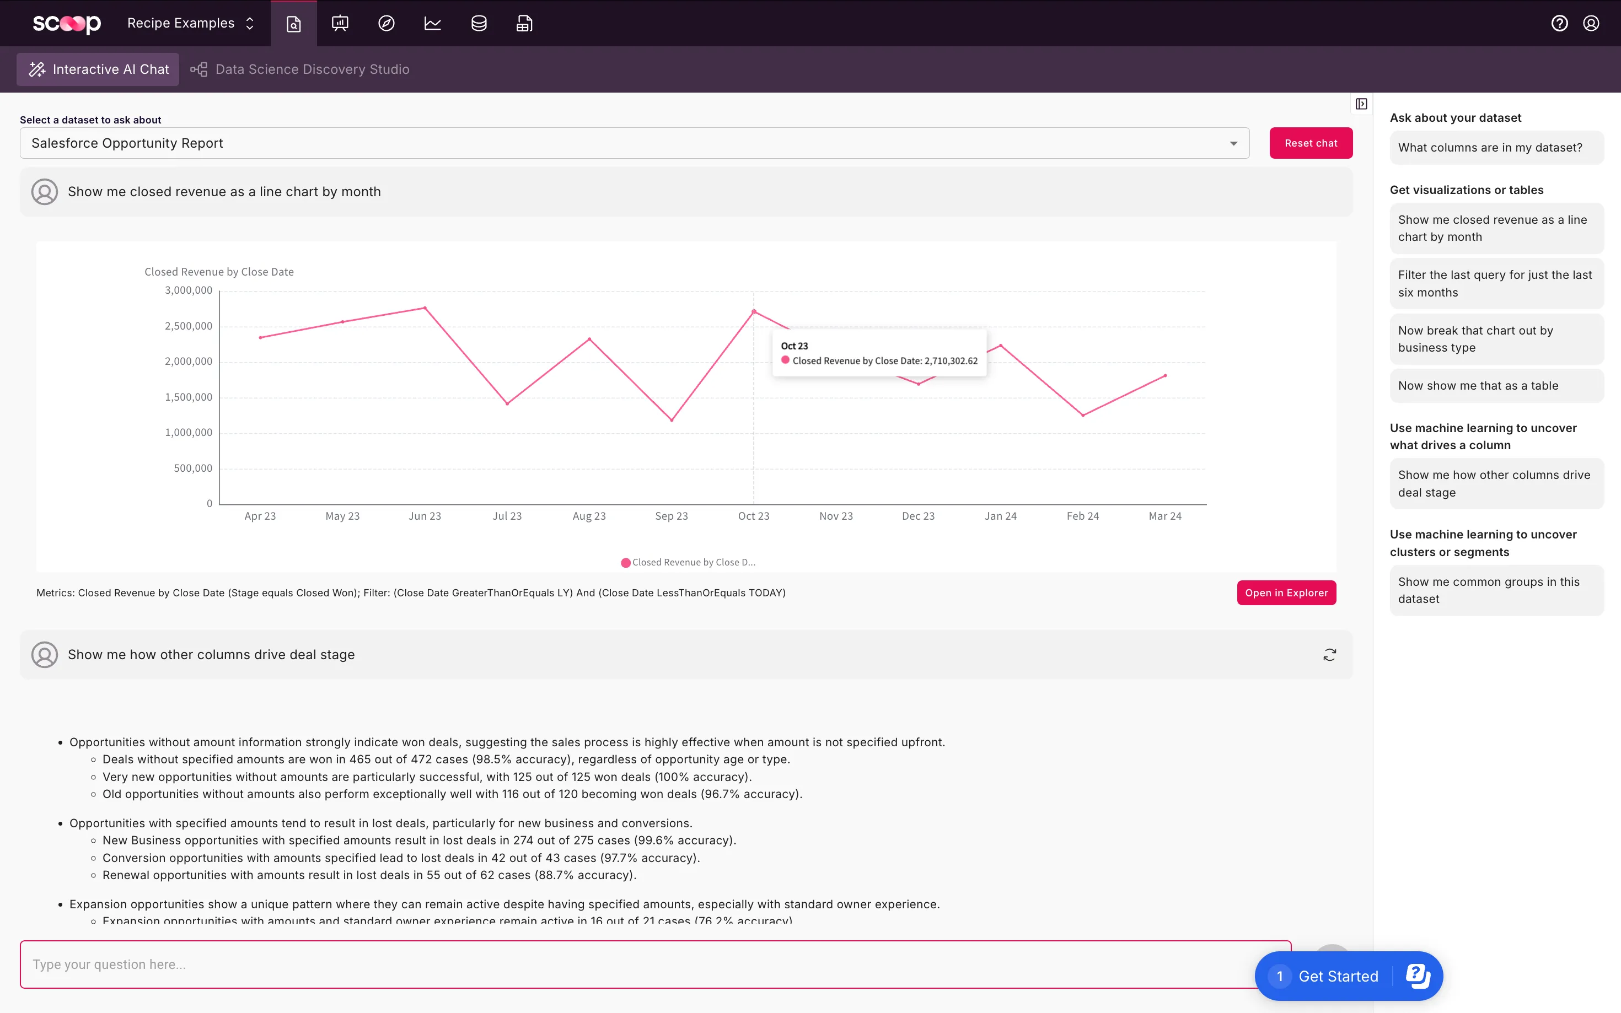
Task: Open the line chart icon in navbar
Action: tap(432, 24)
